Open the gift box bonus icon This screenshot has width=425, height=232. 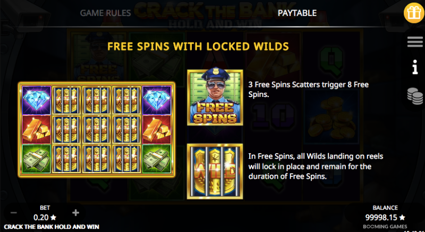414,13
